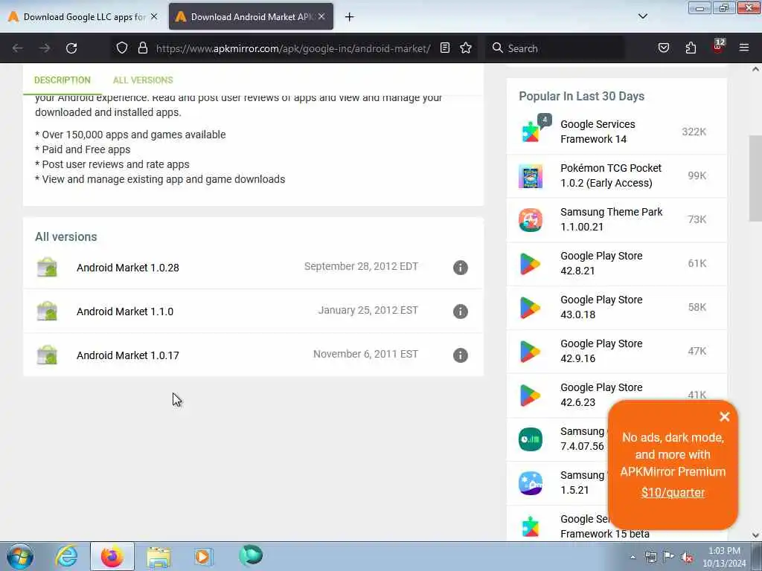Open the uBlock extension badge showing 12
The height and width of the screenshot is (571, 762).
coord(718,47)
